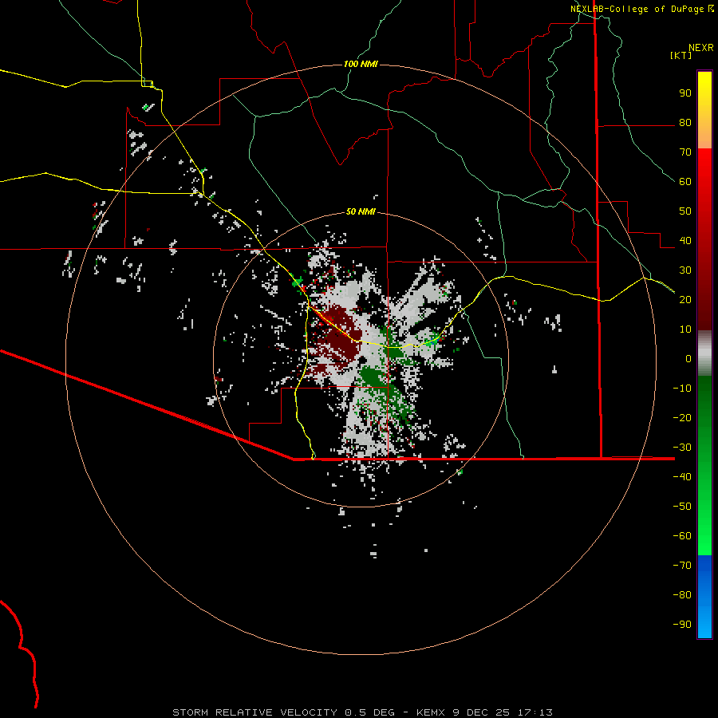718x718 pixels.
Task: Click the KEMX station identifier text
Action: (x=431, y=712)
